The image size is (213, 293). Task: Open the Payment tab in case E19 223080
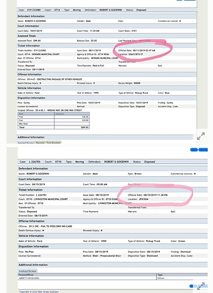(40, 143)
